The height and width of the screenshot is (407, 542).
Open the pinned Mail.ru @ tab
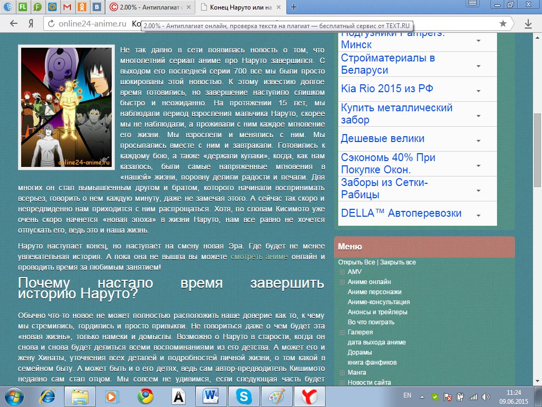pos(52,6)
